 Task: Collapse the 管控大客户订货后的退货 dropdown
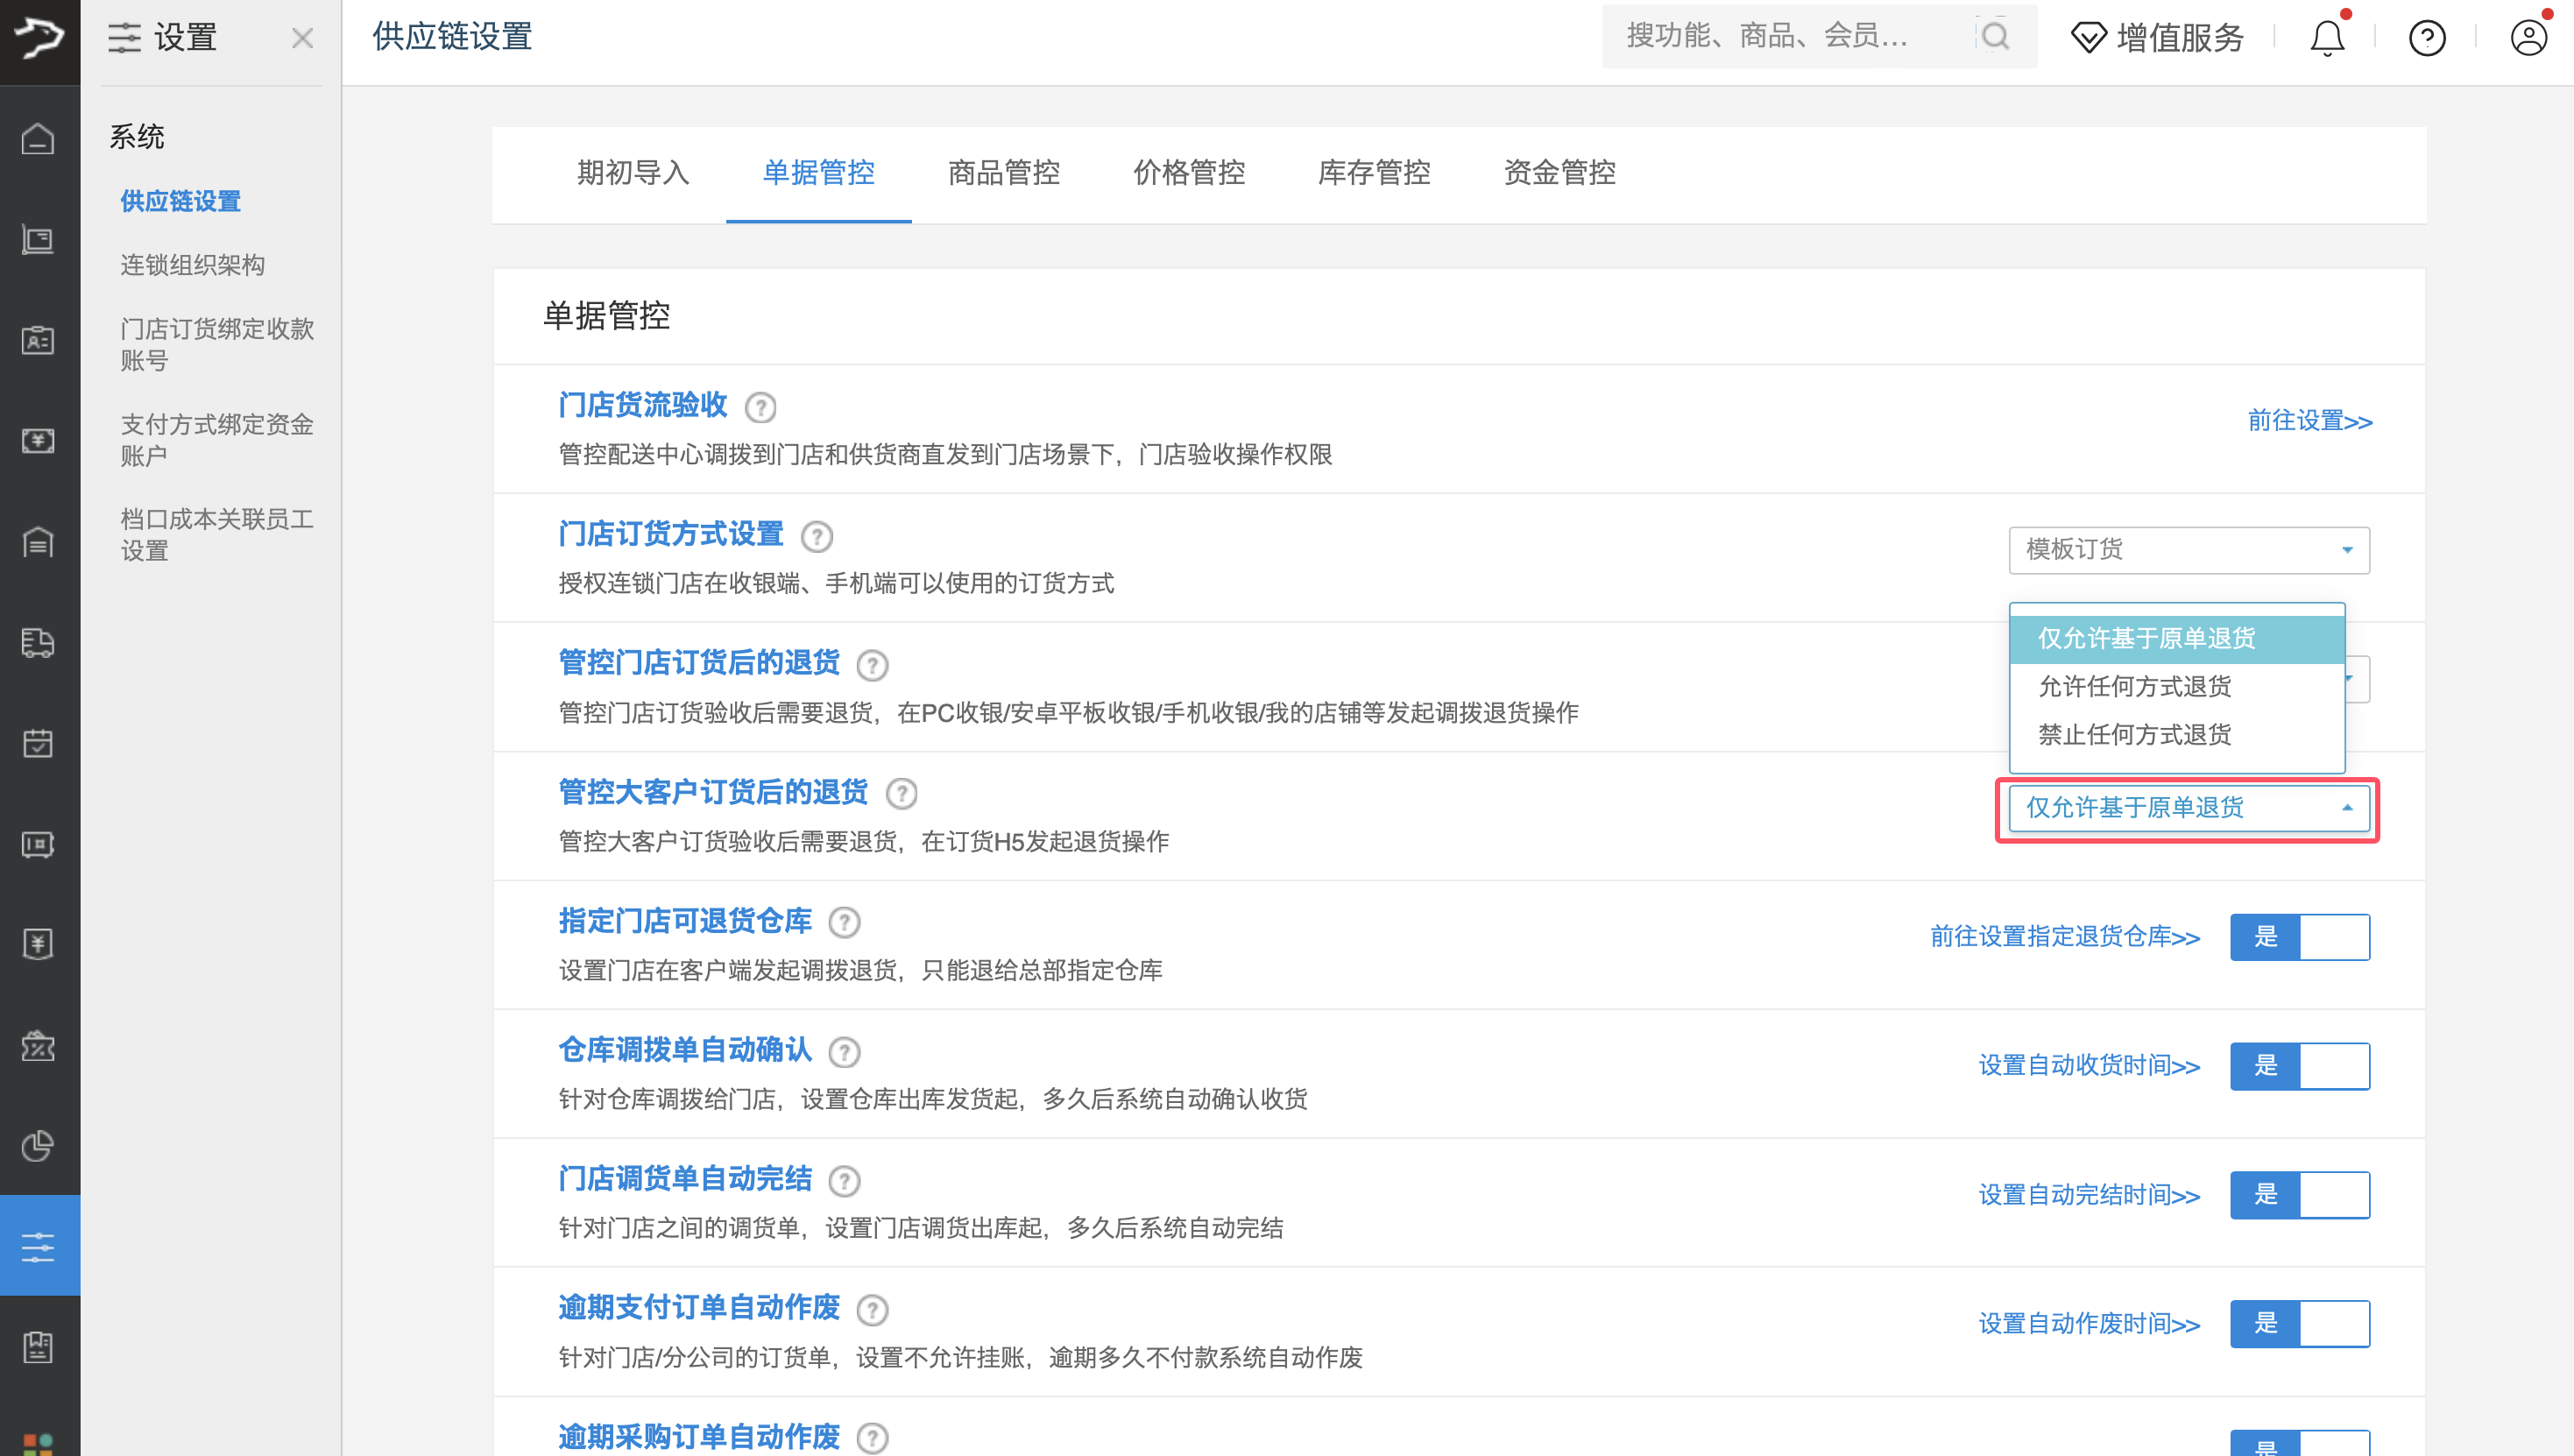click(x=2189, y=808)
